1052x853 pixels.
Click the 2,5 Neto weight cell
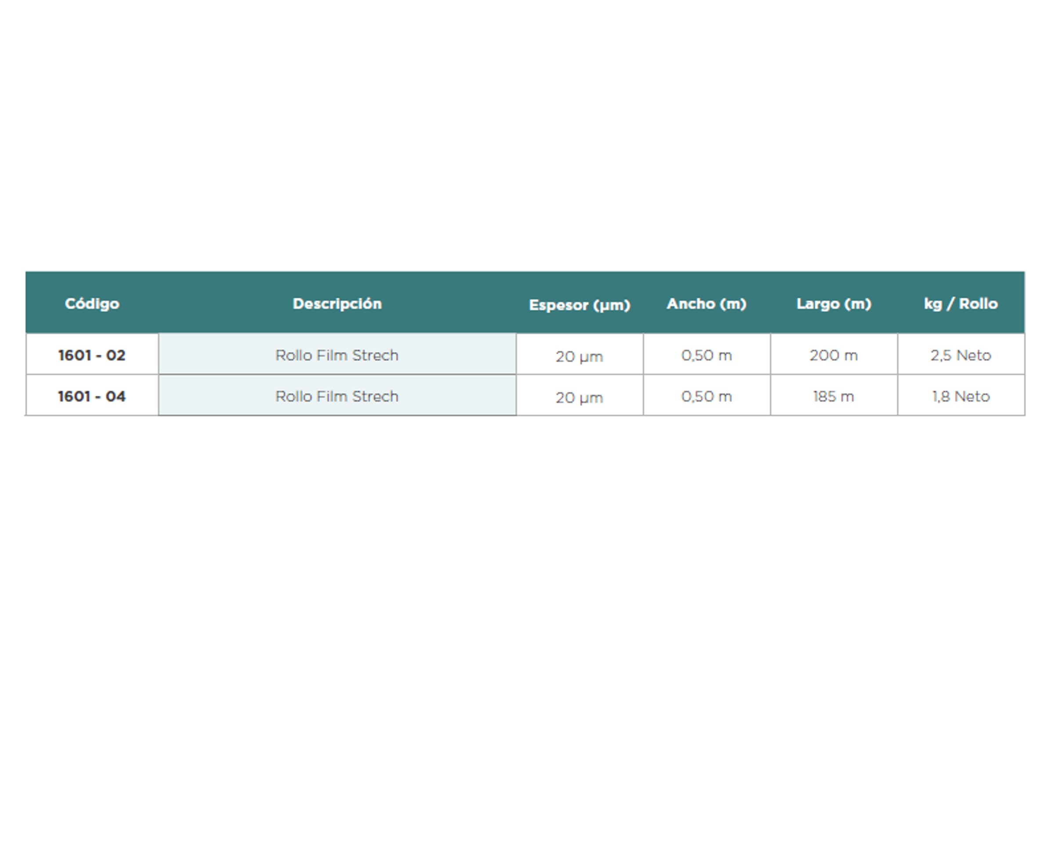pos(961,355)
